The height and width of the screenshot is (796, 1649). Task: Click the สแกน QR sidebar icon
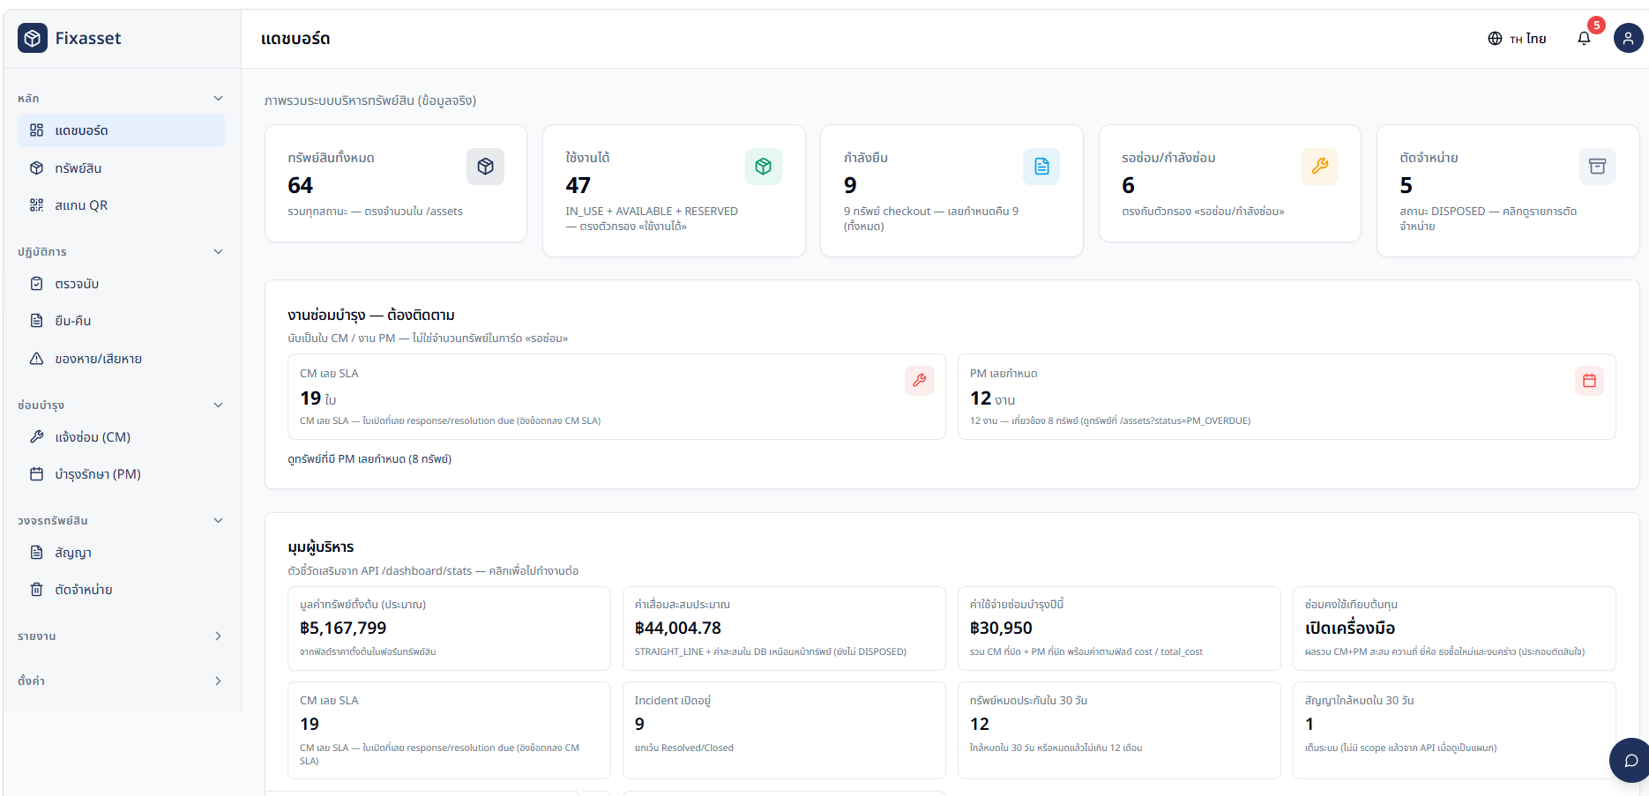36,205
